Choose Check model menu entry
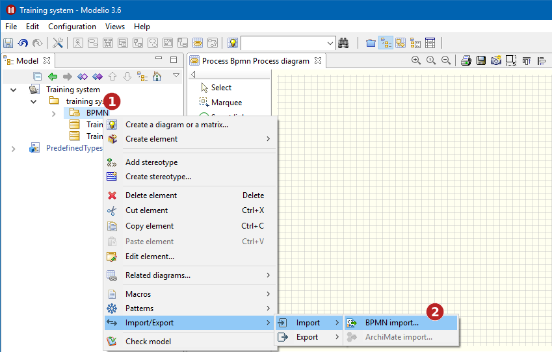Viewport: 552px width, 352px height. click(190, 341)
